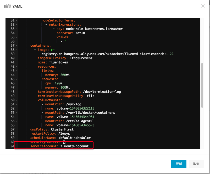Collapse fold arrow at line 33
This screenshot has height=174, width=210.
point(16,29)
